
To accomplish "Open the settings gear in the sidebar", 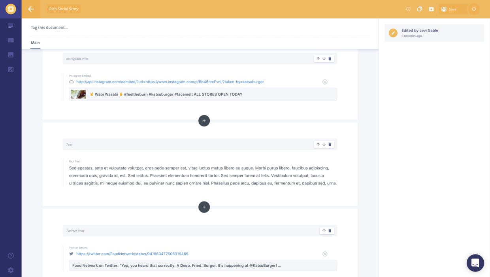I will coord(11,270).
